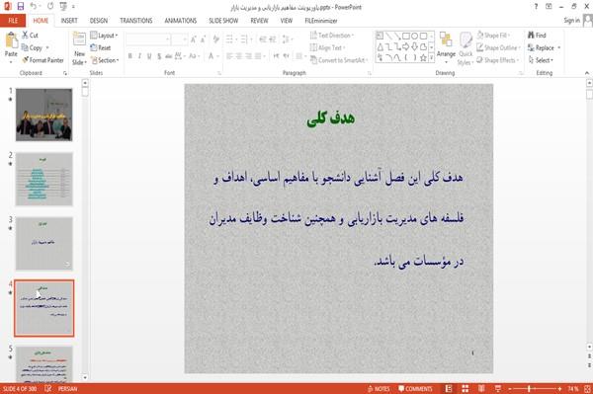Save the presentation from quick access toolbar
Viewport: 593px width, 394px height.
(x=21, y=7)
